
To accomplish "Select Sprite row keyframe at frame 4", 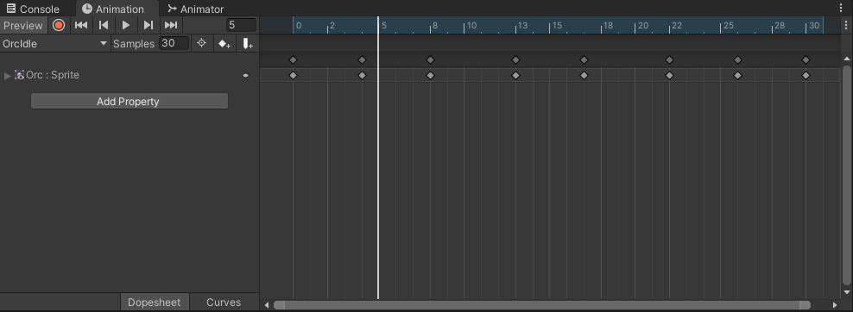I will [x=363, y=76].
